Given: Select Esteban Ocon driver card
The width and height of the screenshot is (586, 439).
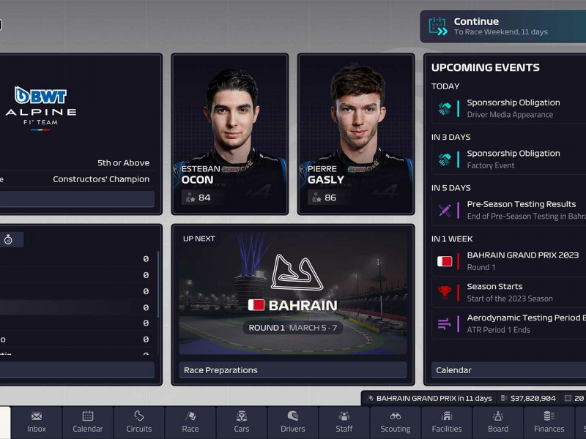Looking at the screenshot, I should pos(230,134).
